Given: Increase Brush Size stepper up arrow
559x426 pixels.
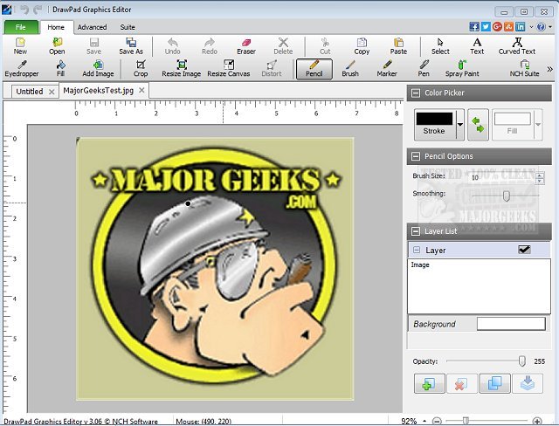Looking at the screenshot, I should tap(540, 175).
